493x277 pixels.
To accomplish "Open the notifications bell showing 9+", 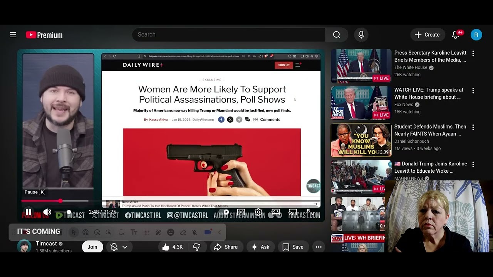I will (456, 35).
